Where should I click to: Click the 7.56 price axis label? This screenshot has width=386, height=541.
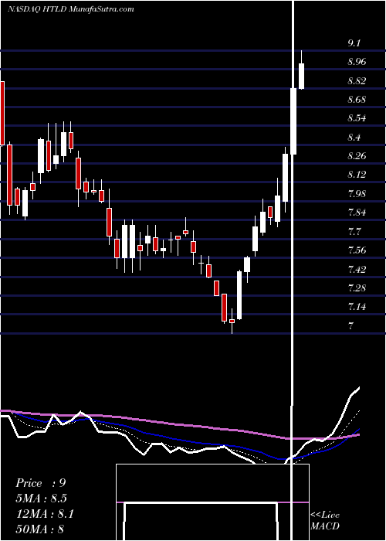pyautogui.click(x=357, y=250)
